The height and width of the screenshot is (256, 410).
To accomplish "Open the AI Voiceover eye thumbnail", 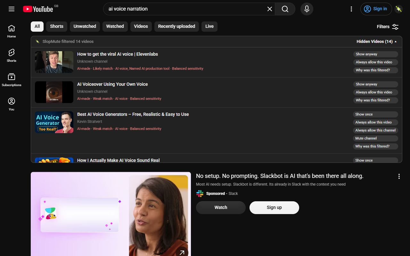I will click(x=54, y=92).
